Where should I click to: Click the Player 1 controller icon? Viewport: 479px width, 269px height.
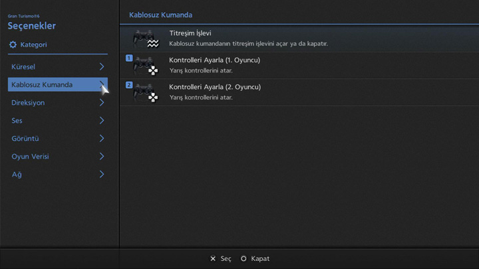[146, 66]
